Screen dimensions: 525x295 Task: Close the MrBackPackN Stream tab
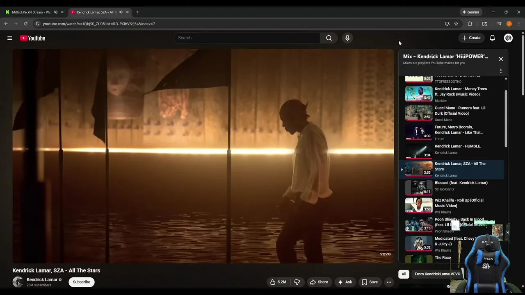point(62,12)
